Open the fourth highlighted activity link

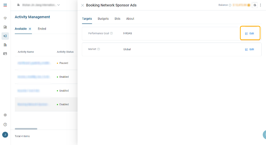(x=33, y=105)
